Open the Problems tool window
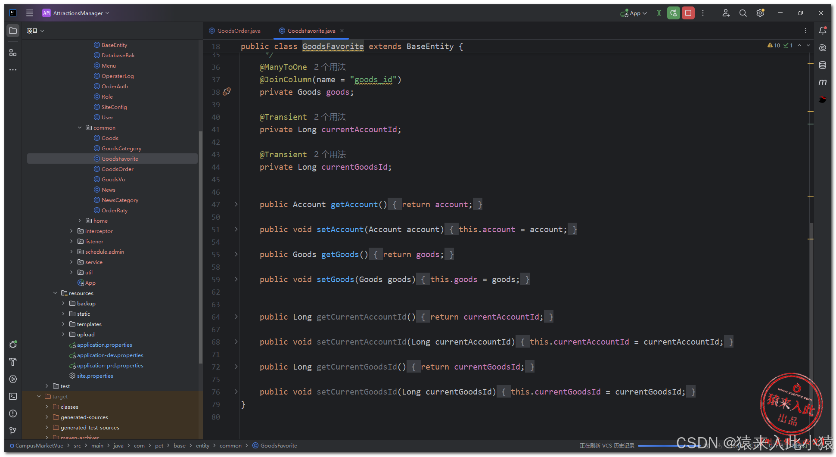This screenshot has height=457, width=836. 13,413
